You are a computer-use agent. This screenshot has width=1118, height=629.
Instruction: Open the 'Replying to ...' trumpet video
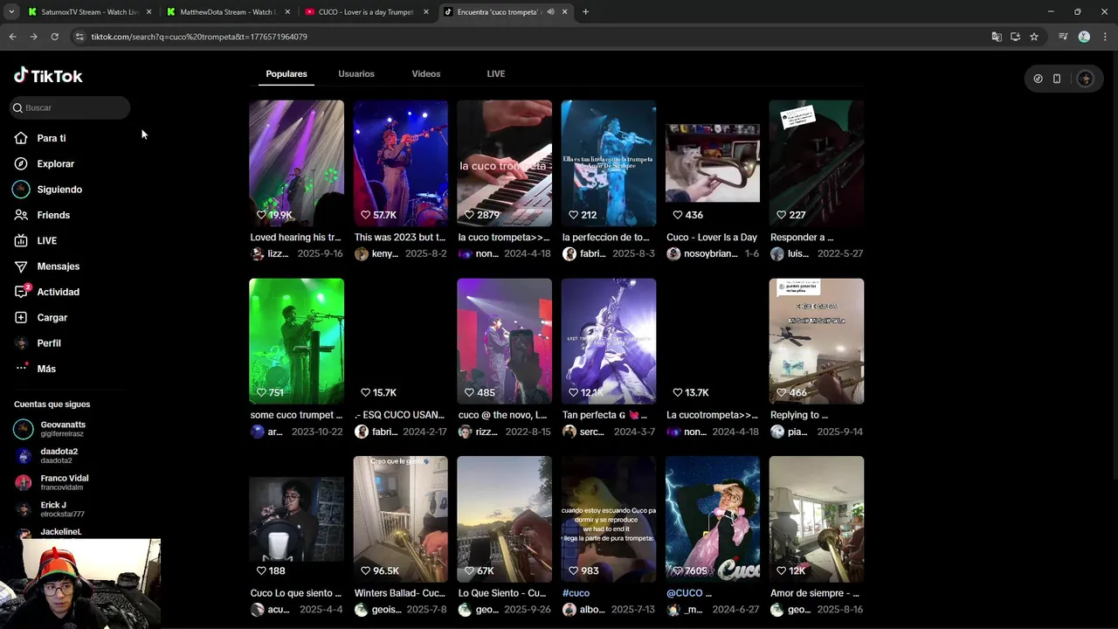click(816, 342)
